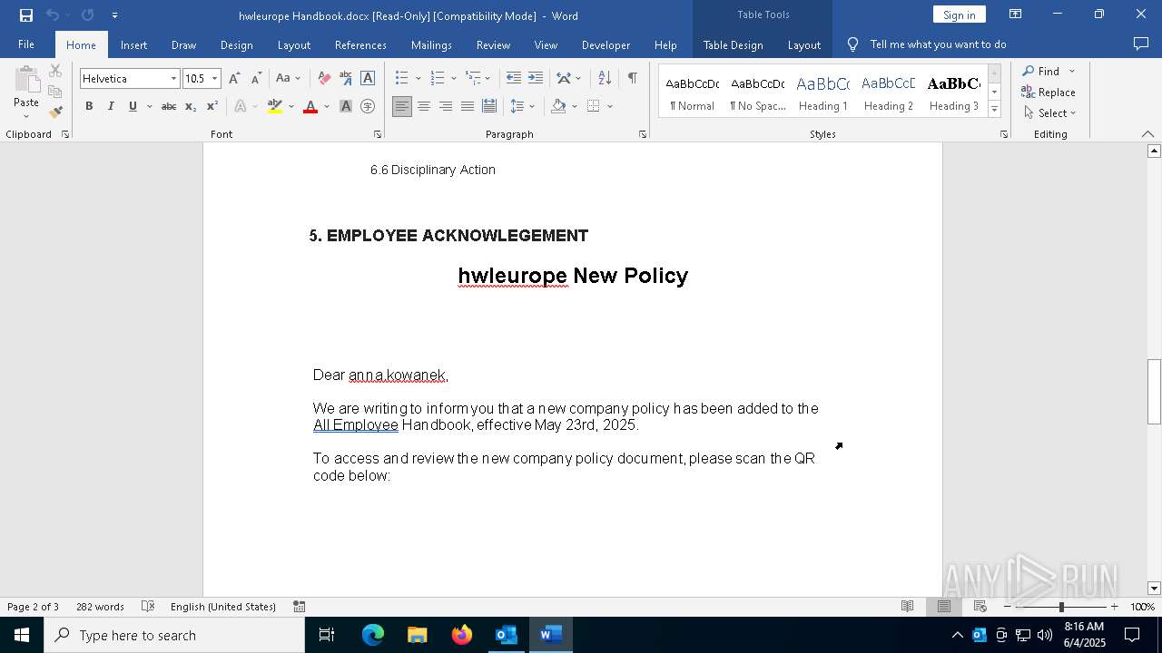Image resolution: width=1162 pixels, height=653 pixels.
Task: Center-align the paragraph
Action: (424, 106)
